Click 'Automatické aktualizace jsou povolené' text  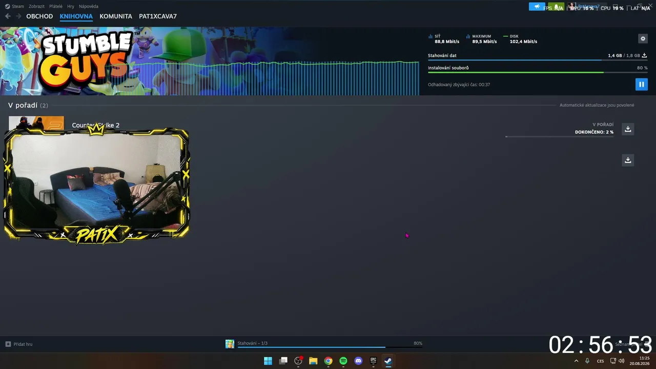[x=597, y=105]
